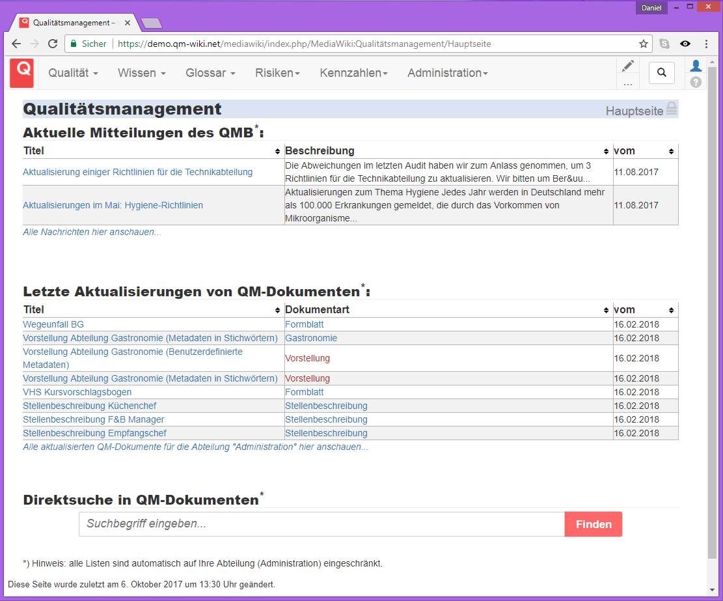Bookmark page with the star icon
The image size is (723, 601).
[x=644, y=44]
